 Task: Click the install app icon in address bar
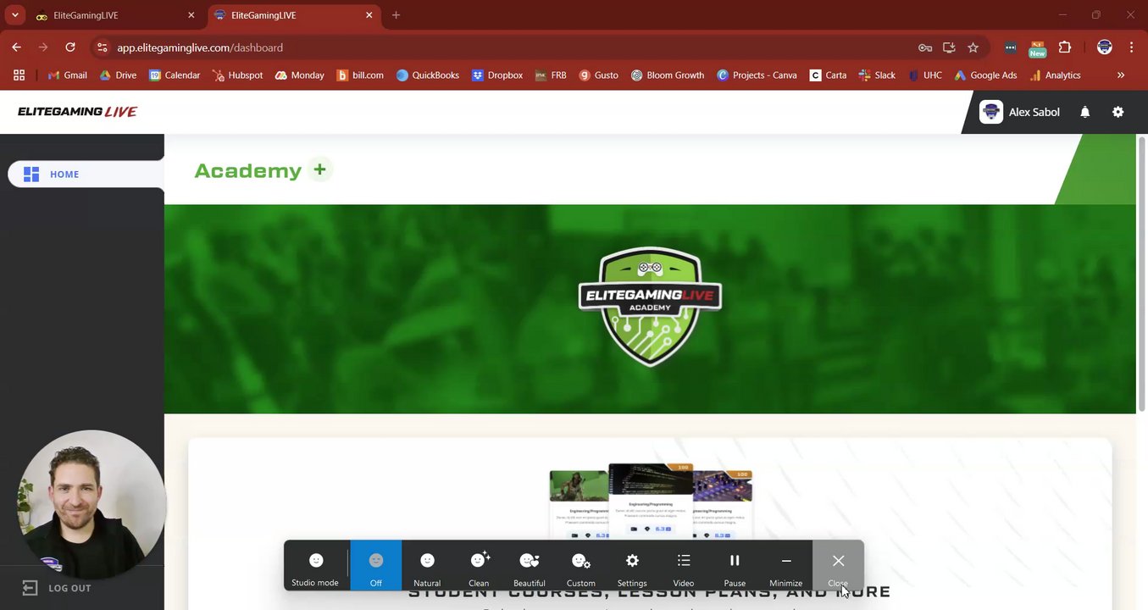point(949,47)
